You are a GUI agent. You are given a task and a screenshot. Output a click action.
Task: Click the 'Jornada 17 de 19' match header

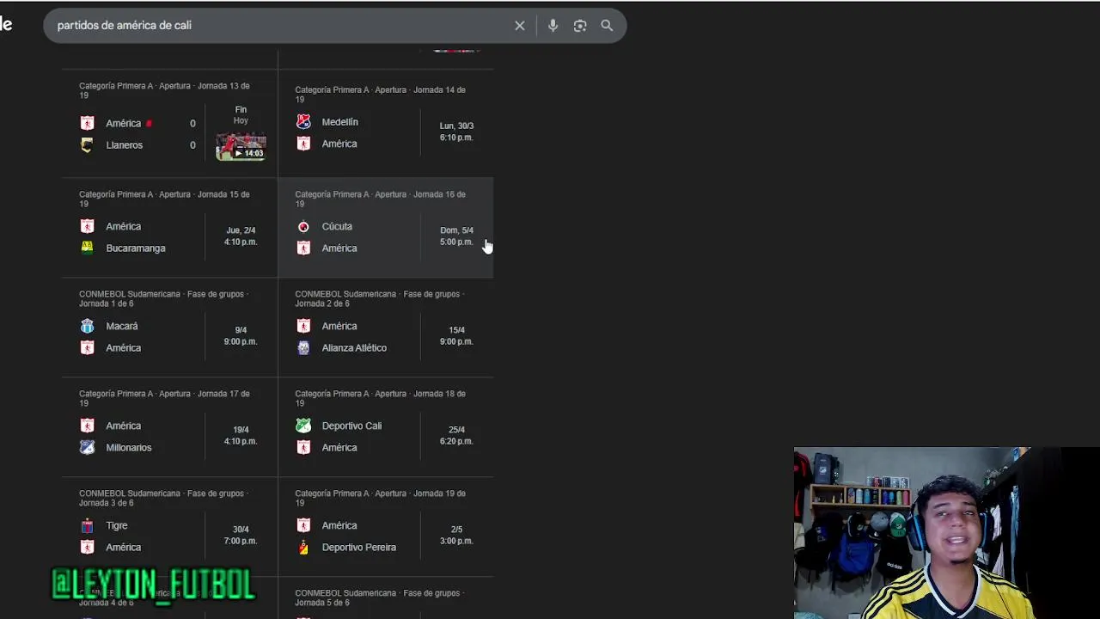point(165,398)
